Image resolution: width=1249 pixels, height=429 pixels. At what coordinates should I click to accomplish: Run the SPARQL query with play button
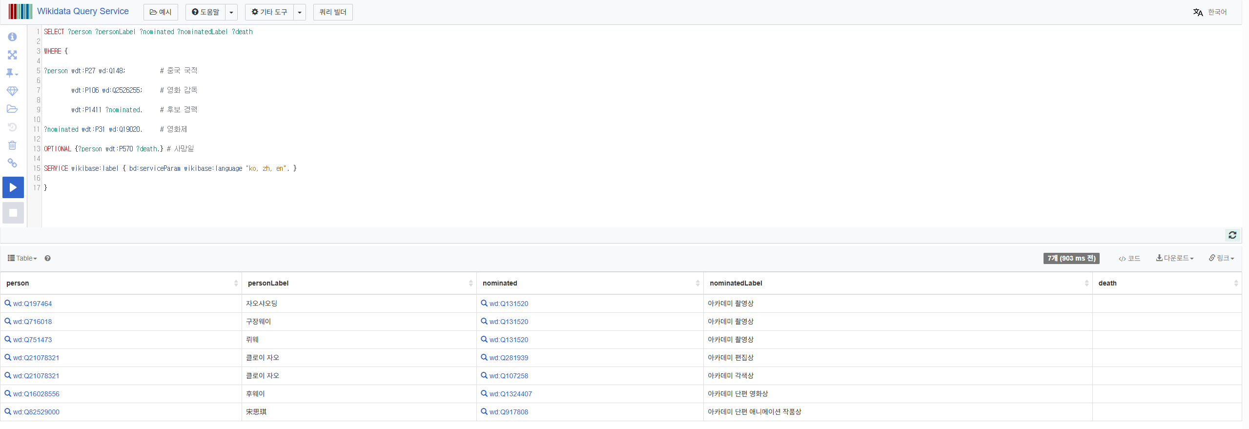[13, 187]
